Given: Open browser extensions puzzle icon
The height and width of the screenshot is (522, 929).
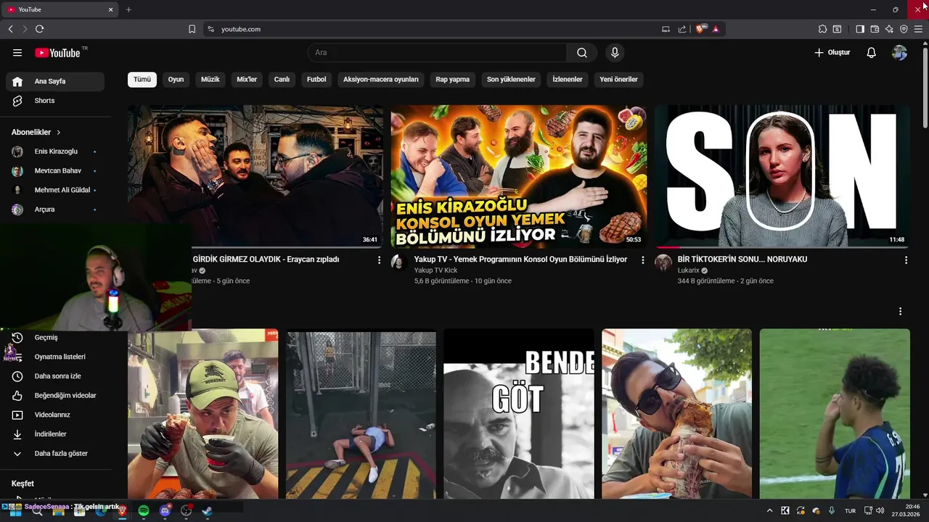Looking at the screenshot, I should (822, 29).
